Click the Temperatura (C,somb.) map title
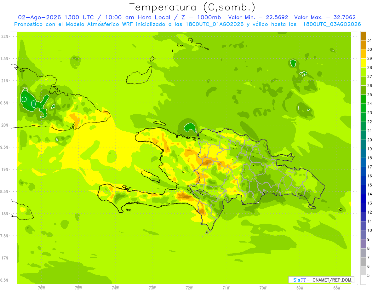The height and width of the screenshot is (292, 378). (x=192, y=8)
